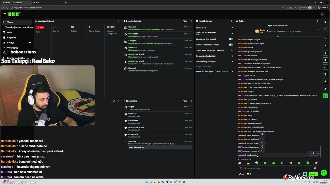330x185 pixels.
Task: Click user RealBeko in Etkinlik Akışı
Action: [133, 114]
